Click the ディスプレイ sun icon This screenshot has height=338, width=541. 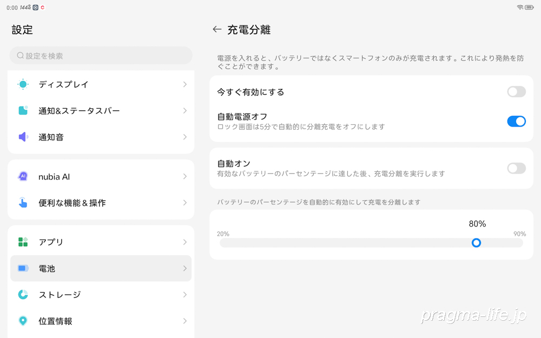coord(23,84)
